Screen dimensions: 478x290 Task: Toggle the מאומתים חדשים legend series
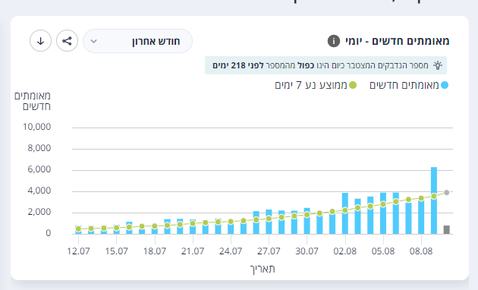[x=409, y=85]
